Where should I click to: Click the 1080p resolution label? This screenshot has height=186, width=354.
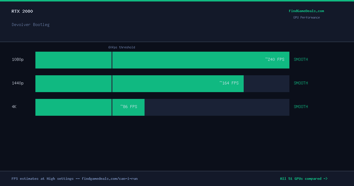click(18, 59)
